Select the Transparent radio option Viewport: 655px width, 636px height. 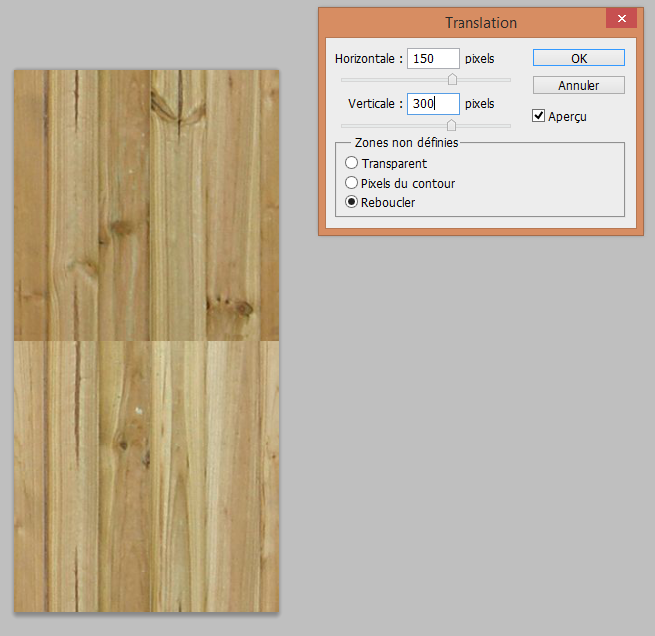coord(351,163)
